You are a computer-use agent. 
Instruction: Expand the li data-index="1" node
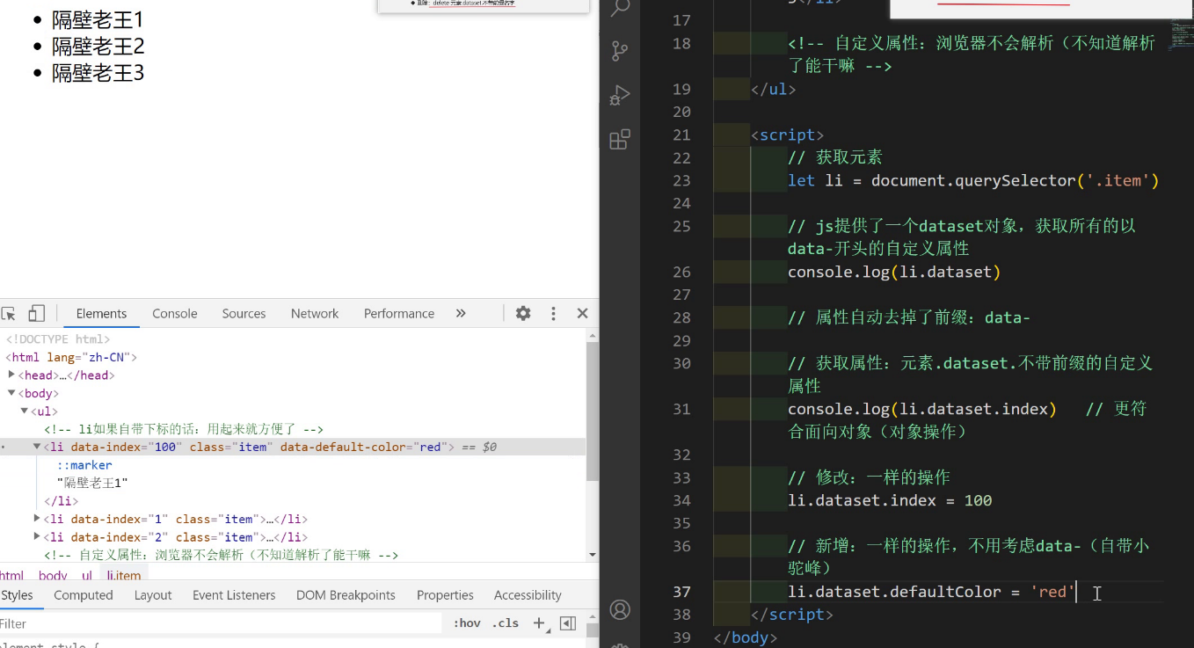click(x=37, y=519)
